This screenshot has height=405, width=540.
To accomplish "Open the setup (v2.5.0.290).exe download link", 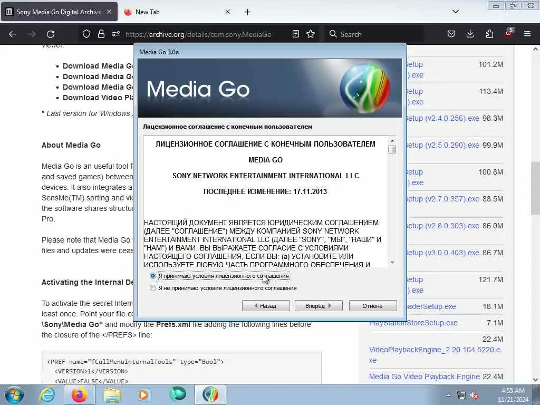I will [443, 145].
